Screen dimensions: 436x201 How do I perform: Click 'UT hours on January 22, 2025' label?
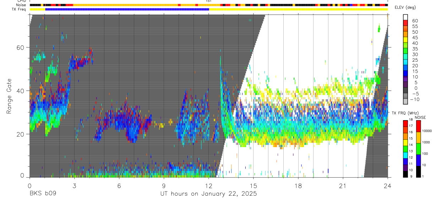tap(208, 194)
